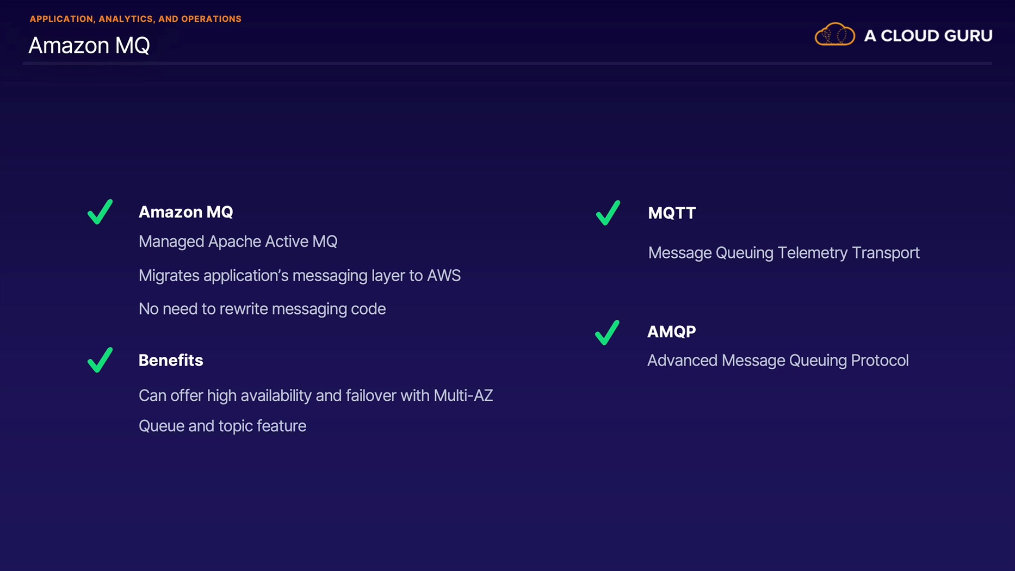
Task: Click Message Queuing Telemetry Transport text
Action: (784, 253)
